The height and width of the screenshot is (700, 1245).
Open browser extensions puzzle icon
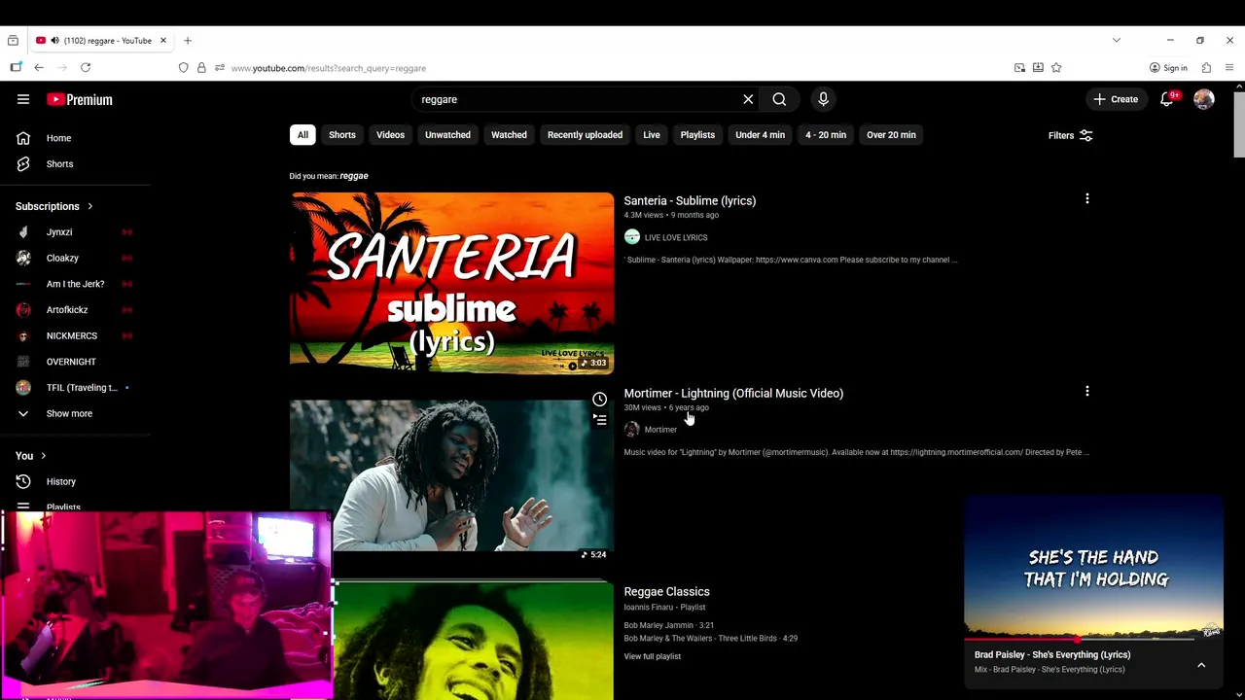(x=1206, y=68)
